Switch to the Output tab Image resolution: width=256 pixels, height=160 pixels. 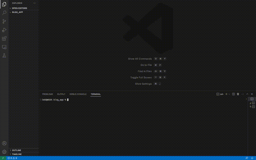(61, 94)
